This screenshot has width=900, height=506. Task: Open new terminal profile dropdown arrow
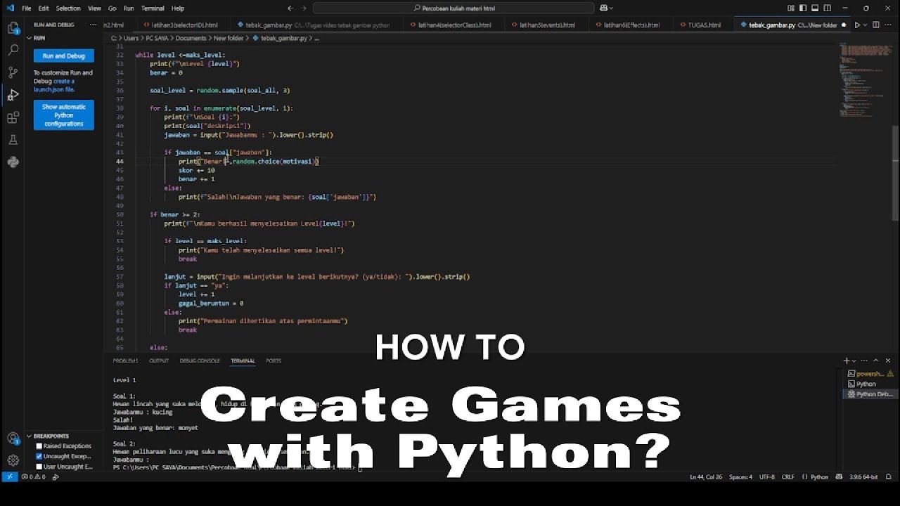click(855, 361)
